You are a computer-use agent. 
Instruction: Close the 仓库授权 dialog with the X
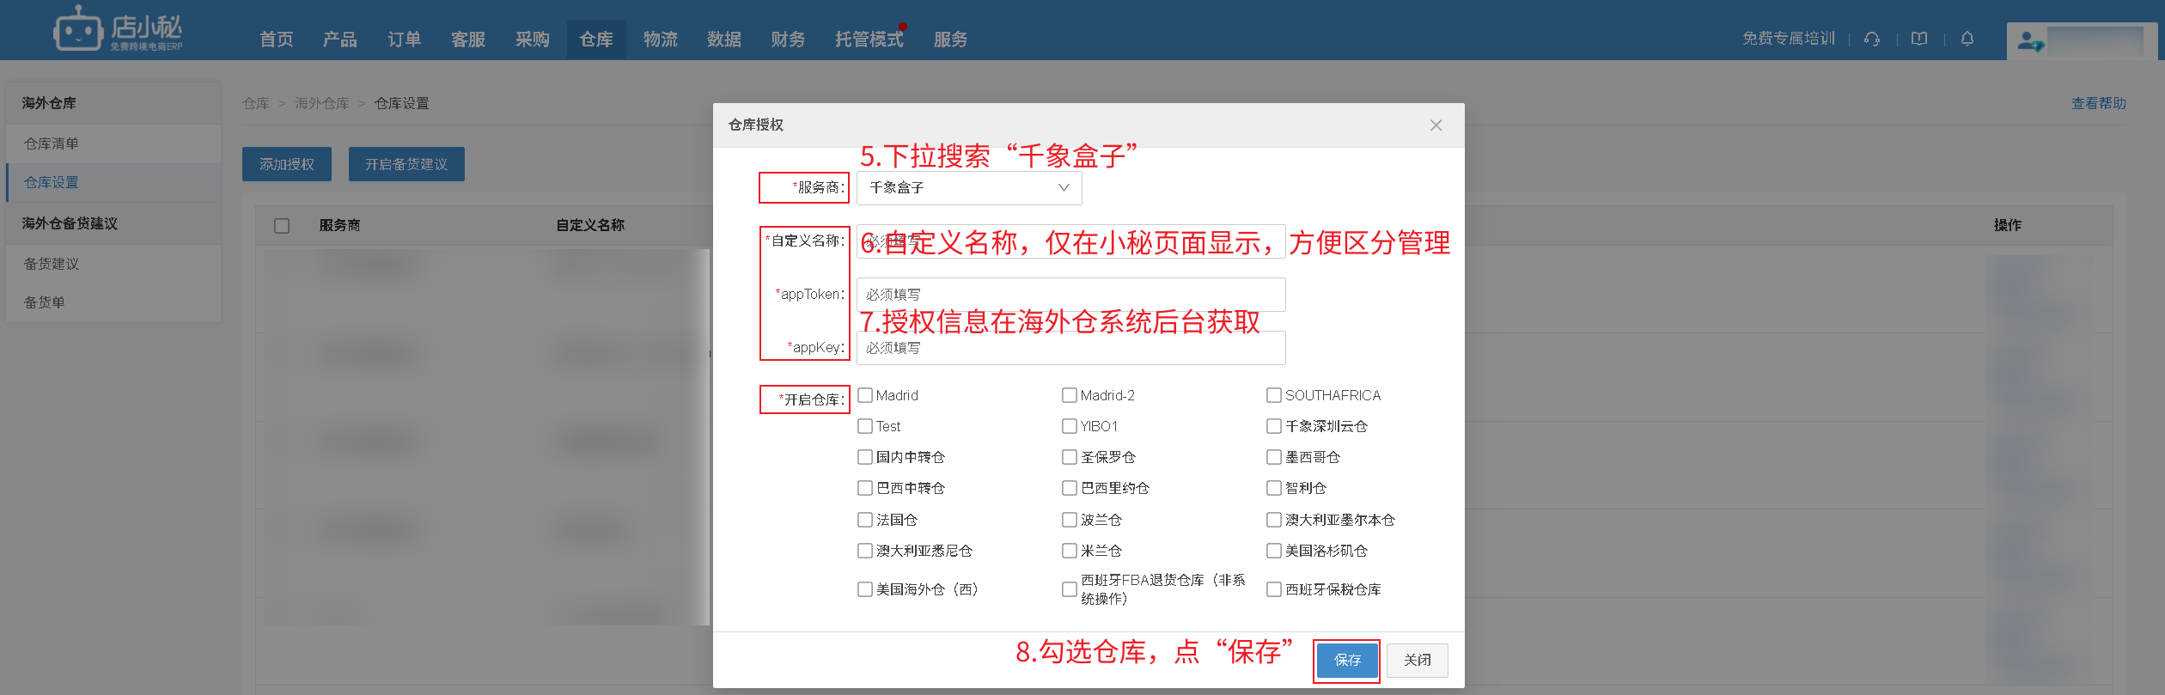(1436, 125)
